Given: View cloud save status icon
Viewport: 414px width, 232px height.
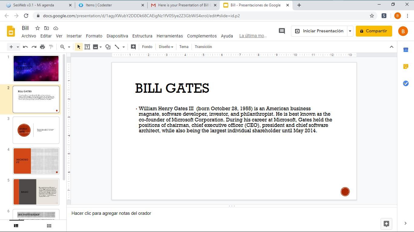Looking at the screenshot, I should [56, 28].
